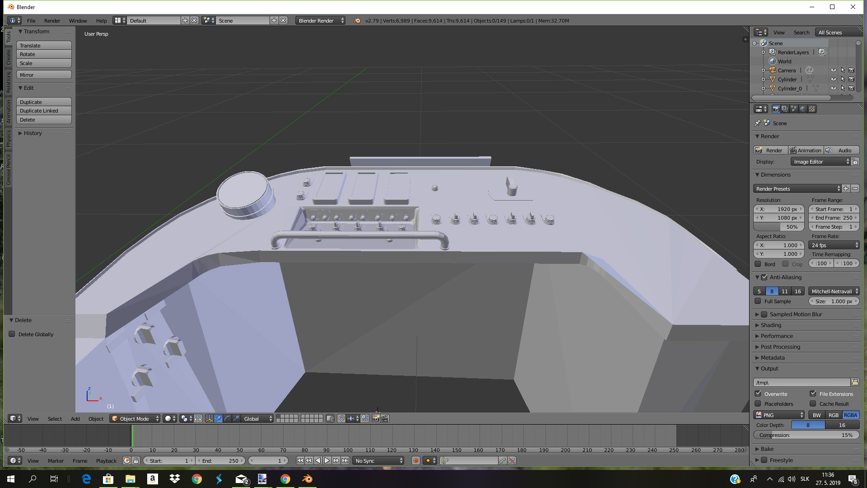The image size is (867, 488).
Task: Click the OpenGL render active viewport icon
Action: tap(376, 418)
